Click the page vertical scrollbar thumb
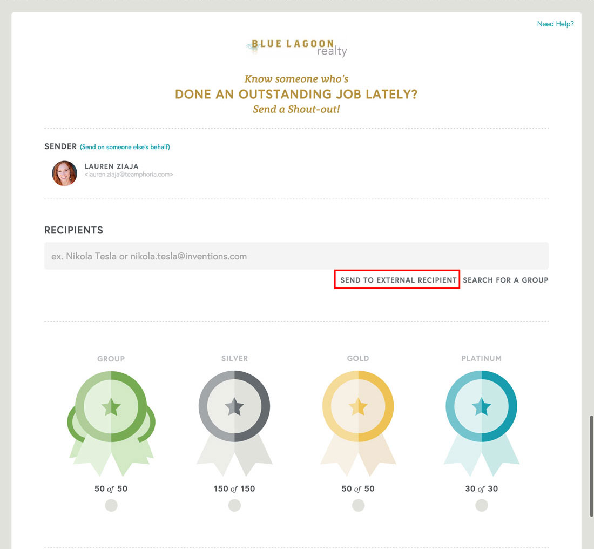594x549 pixels. pyautogui.click(x=591, y=466)
